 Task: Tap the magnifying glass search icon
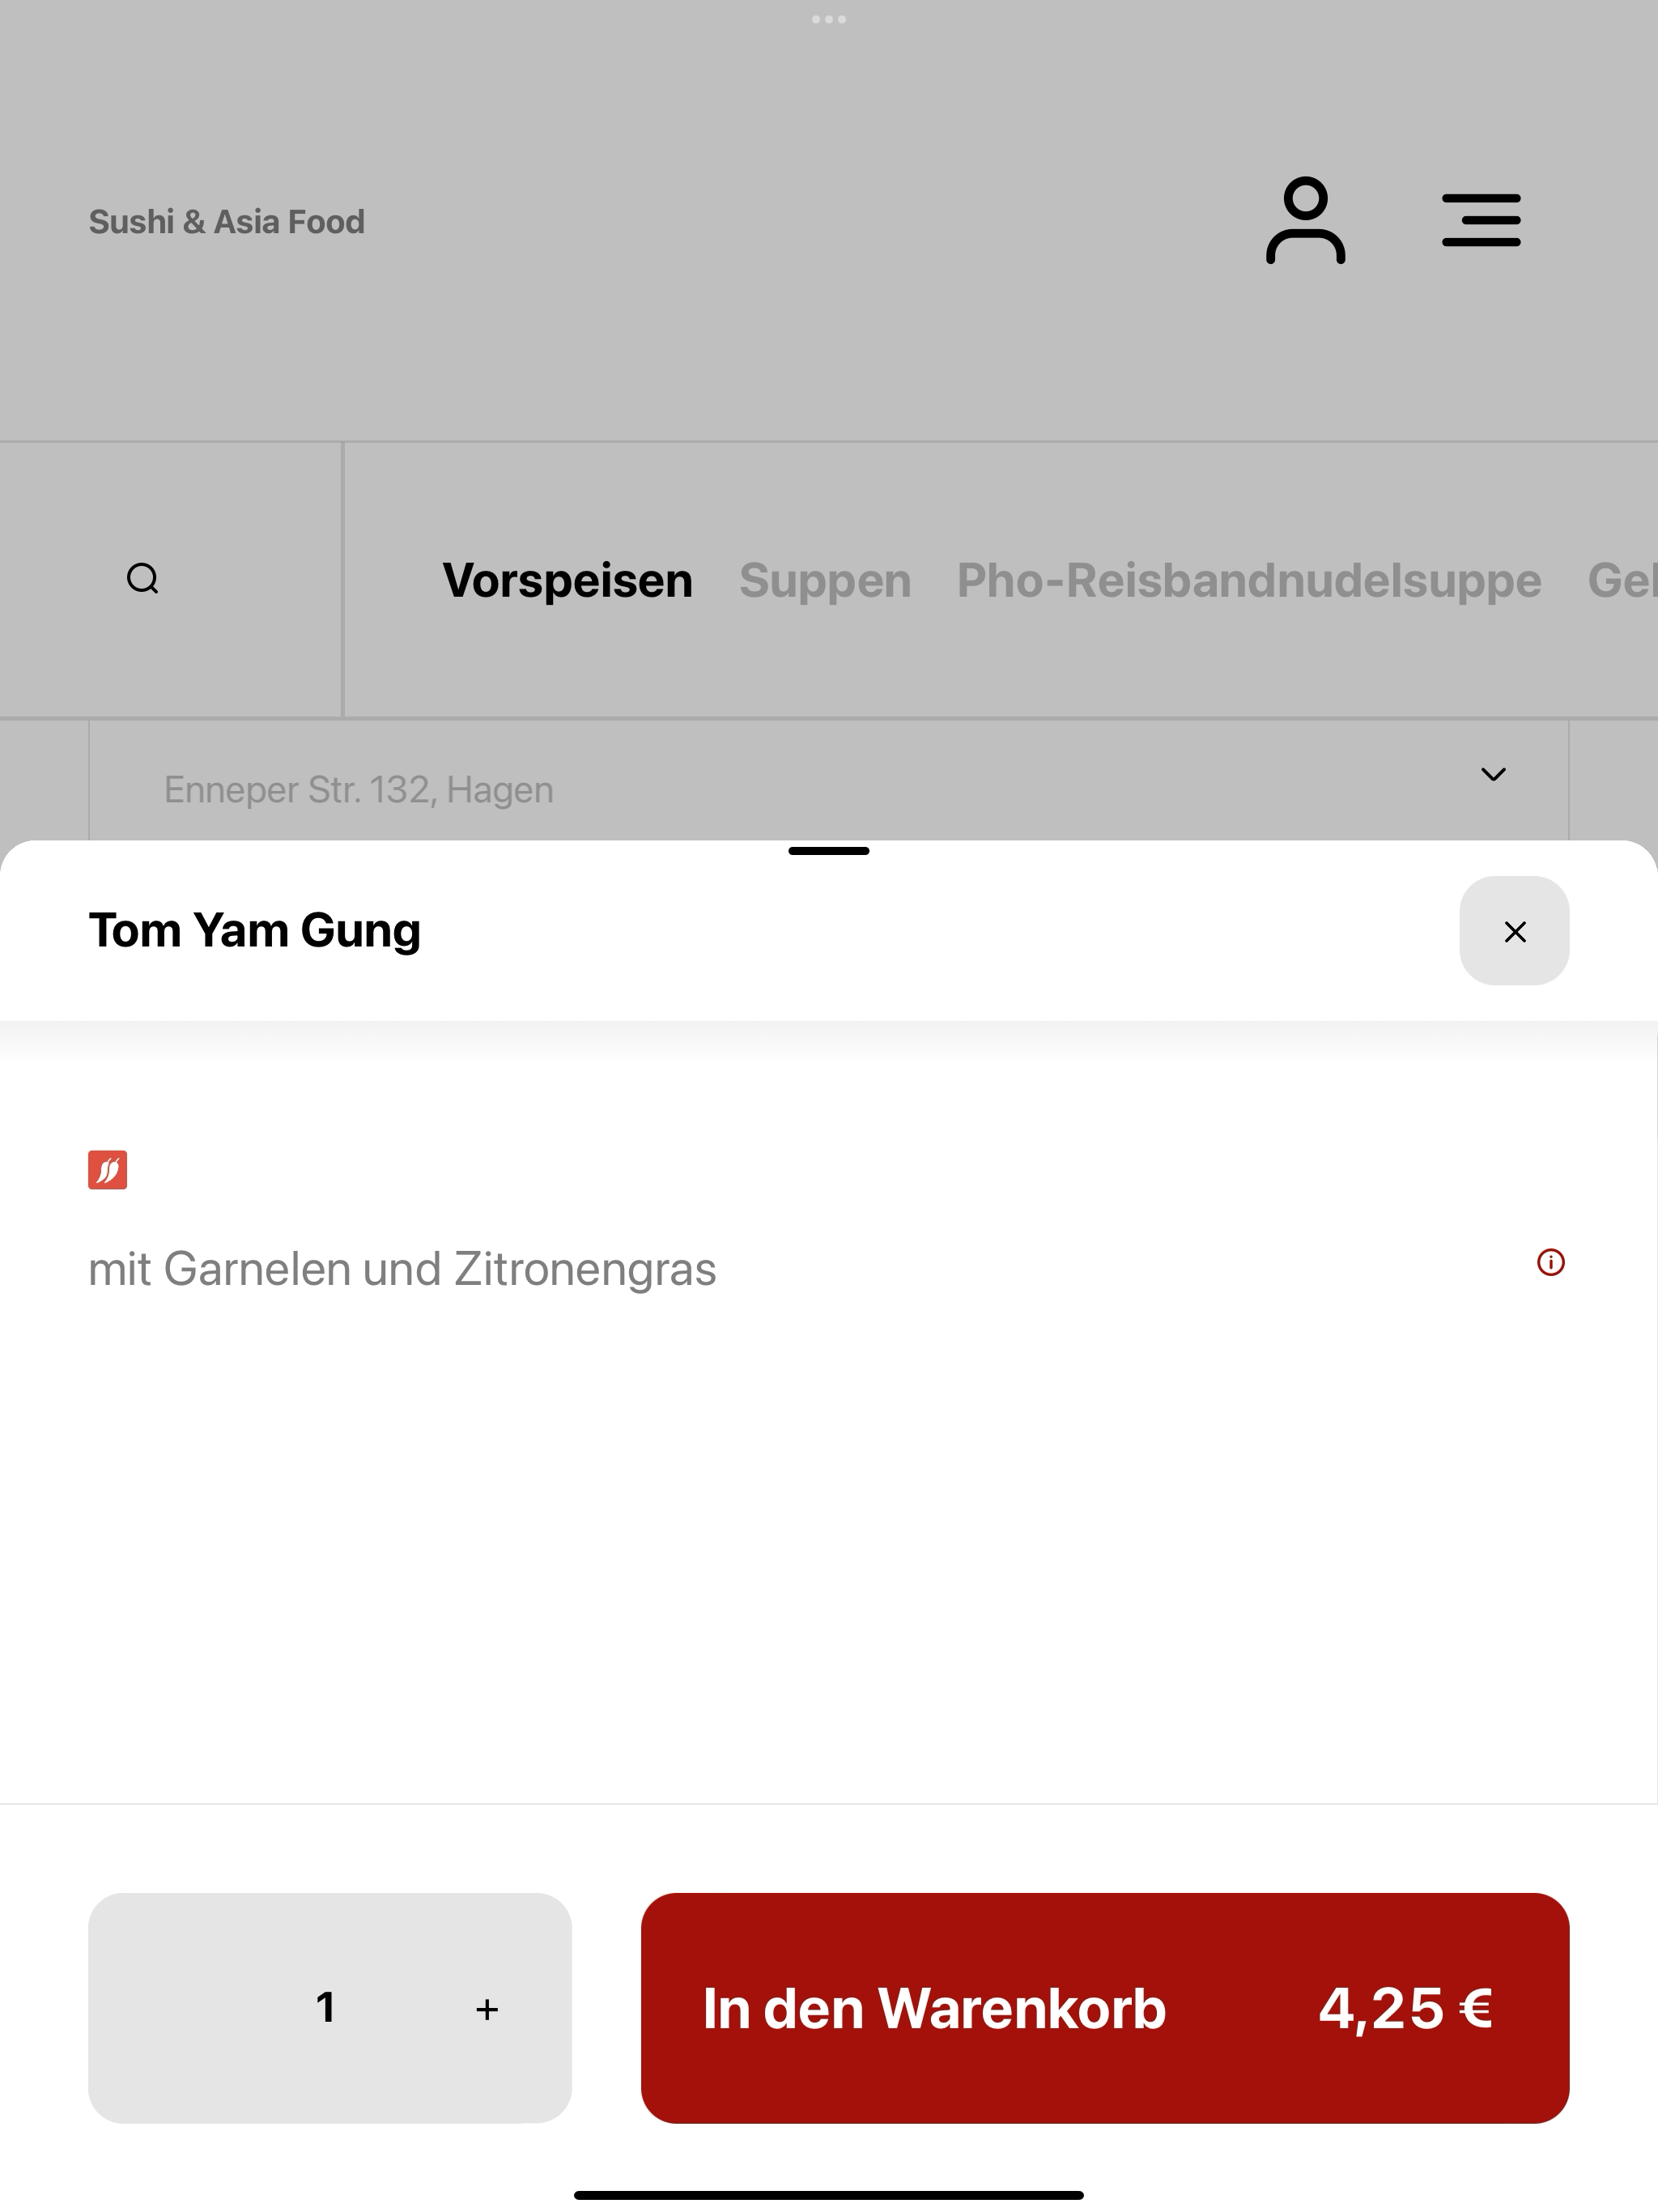pos(143,578)
